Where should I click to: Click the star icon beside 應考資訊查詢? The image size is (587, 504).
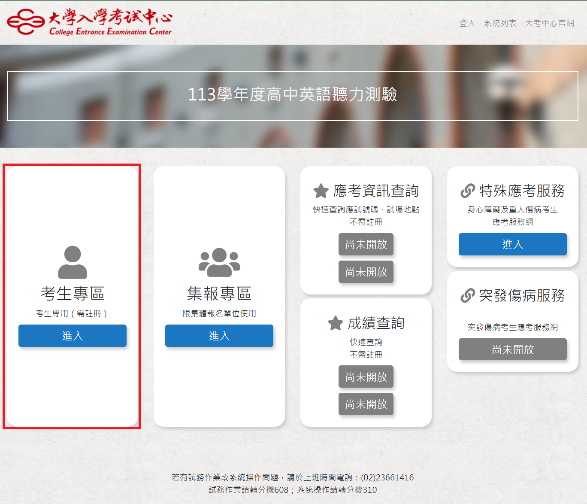[x=321, y=191]
